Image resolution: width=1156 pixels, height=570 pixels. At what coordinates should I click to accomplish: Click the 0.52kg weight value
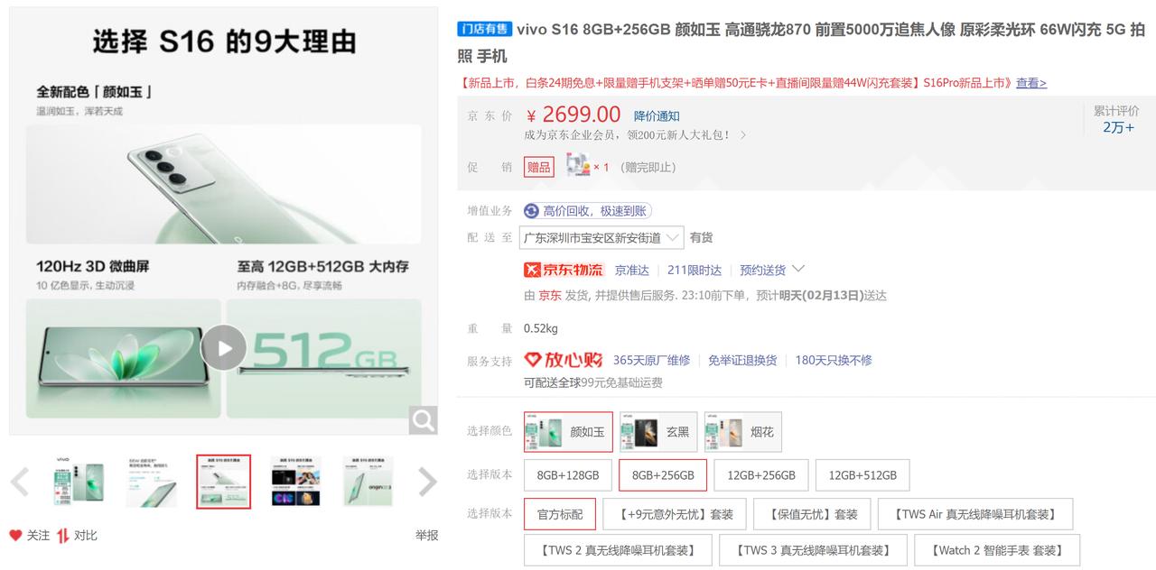(541, 328)
